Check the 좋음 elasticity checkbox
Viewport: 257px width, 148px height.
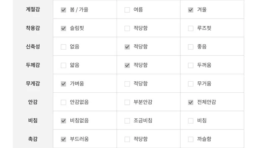[x=191, y=47]
